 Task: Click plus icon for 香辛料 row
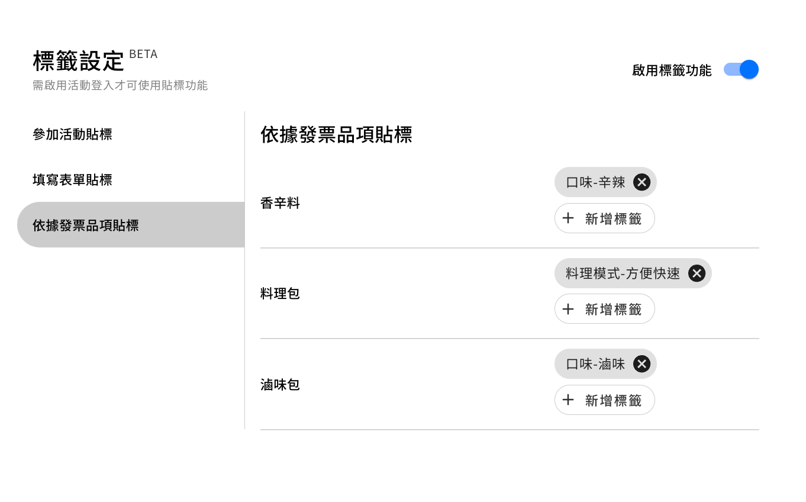point(568,218)
